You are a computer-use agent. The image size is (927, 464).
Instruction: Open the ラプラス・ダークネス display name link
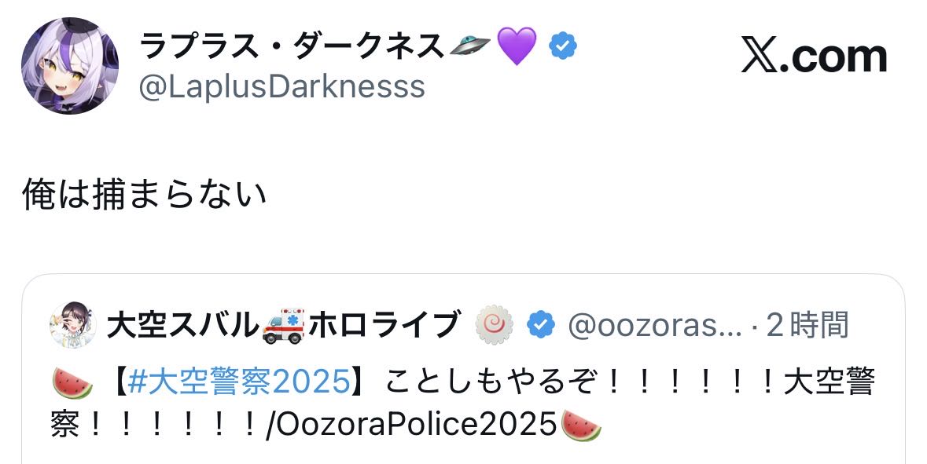tap(291, 48)
